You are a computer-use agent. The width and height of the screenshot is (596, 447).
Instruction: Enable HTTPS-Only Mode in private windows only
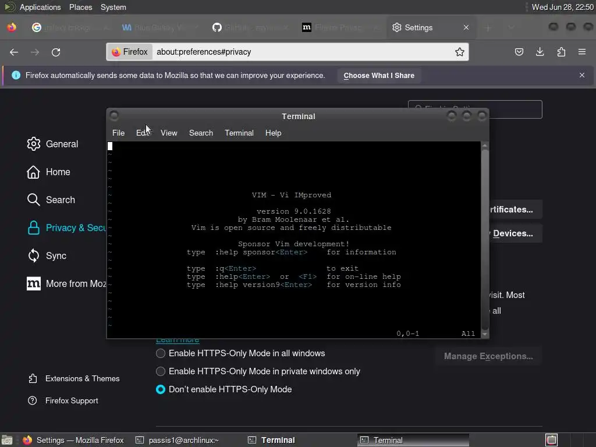pyautogui.click(x=161, y=371)
